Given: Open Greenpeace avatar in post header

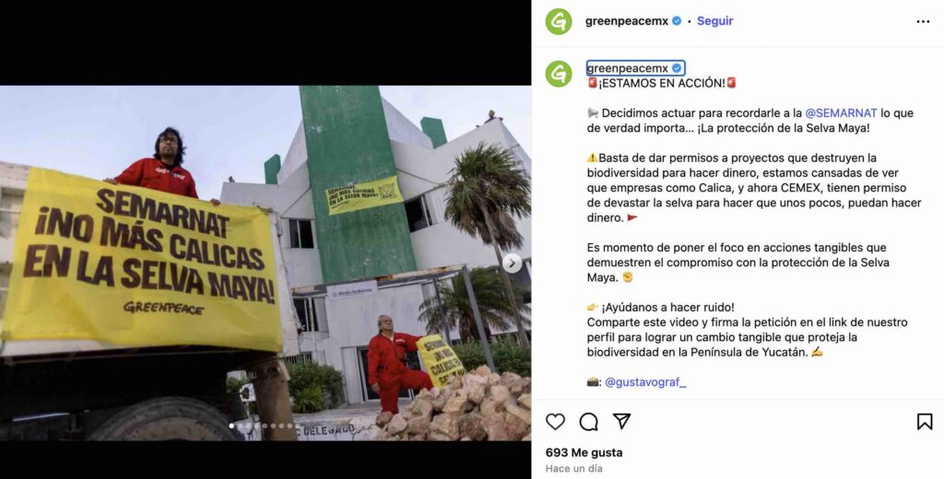Looking at the screenshot, I should pyautogui.click(x=559, y=22).
